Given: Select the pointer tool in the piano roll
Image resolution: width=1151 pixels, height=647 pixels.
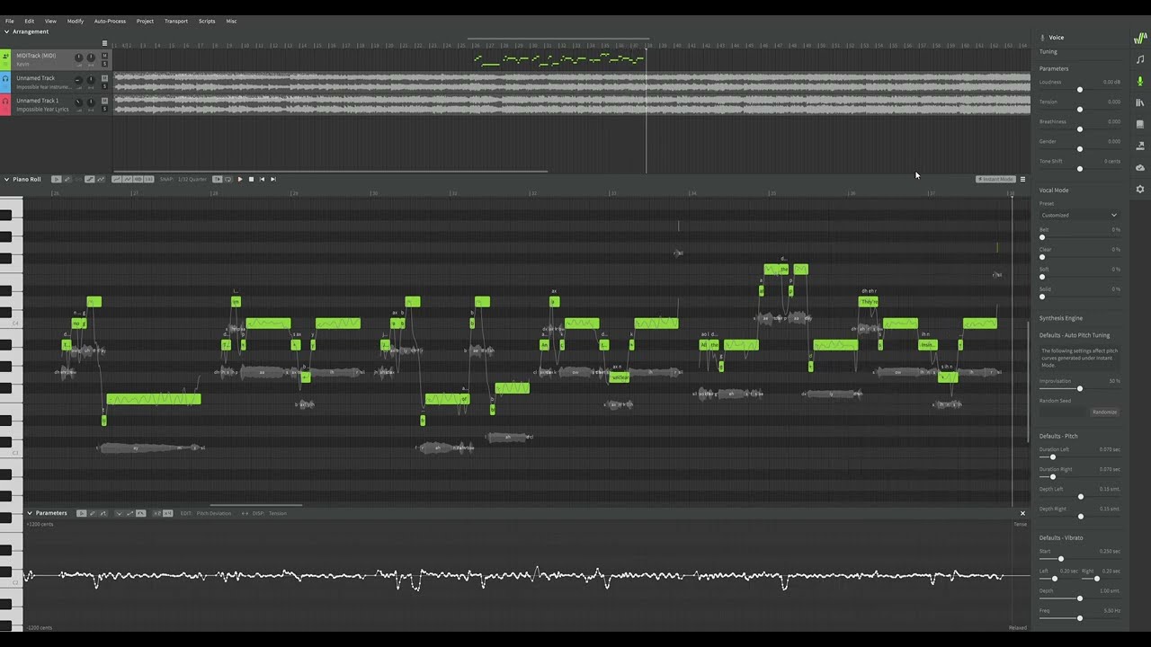Looking at the screenshot, I should [x=57, y=179].
